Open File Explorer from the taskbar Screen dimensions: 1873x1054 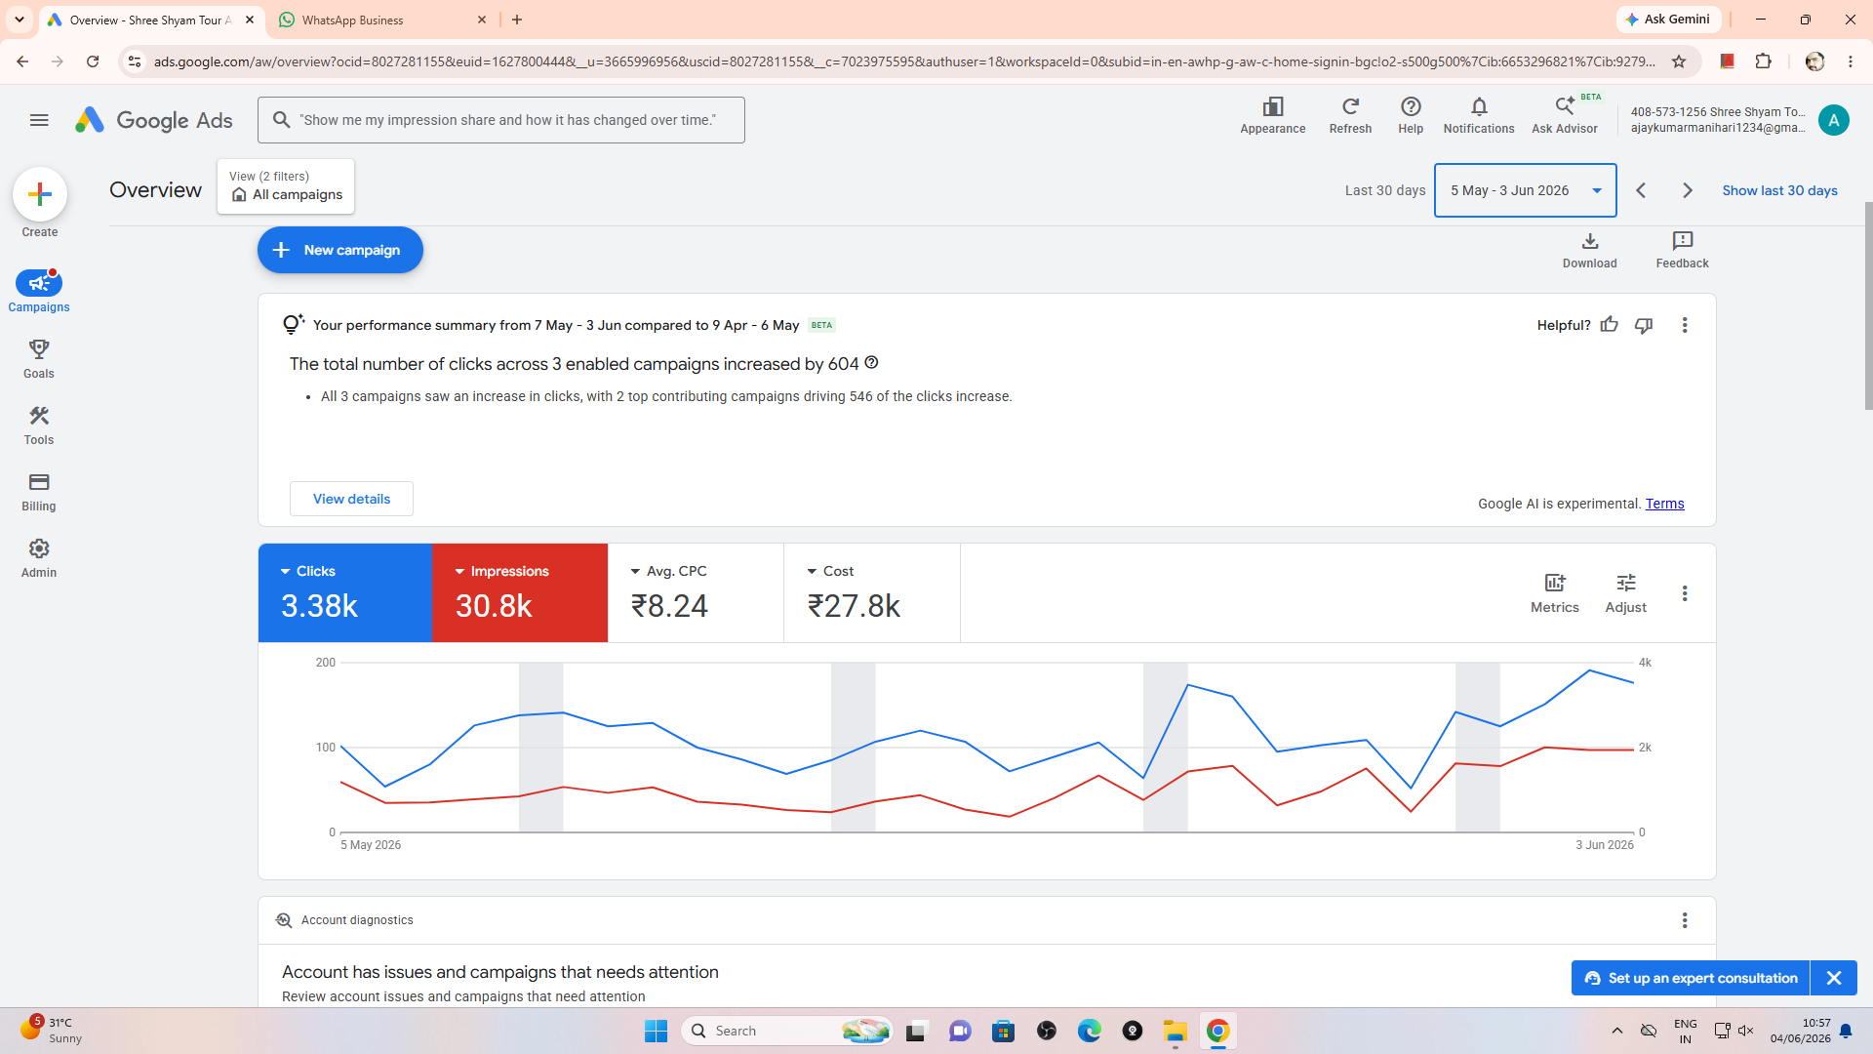[1175, 1031]
